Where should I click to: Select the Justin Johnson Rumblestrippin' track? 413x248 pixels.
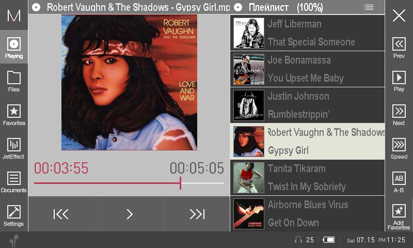coord(307,105)
